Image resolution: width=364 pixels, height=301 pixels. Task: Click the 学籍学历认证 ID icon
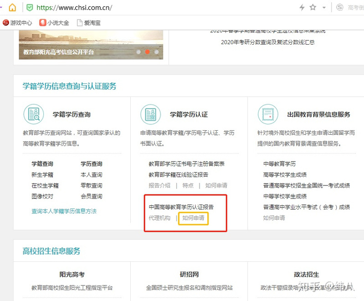(150, 114)
